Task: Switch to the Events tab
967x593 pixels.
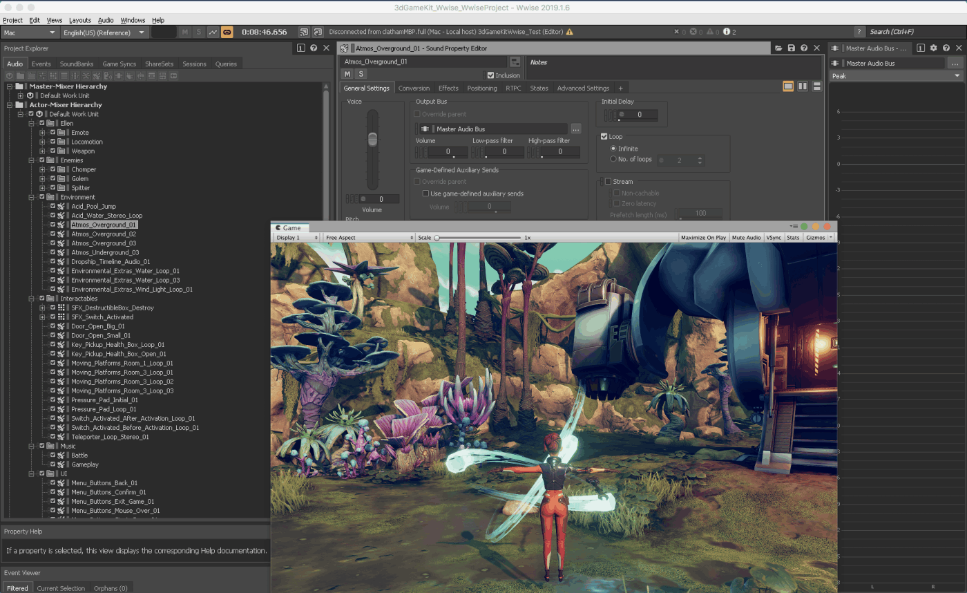Action: [41, 64]
